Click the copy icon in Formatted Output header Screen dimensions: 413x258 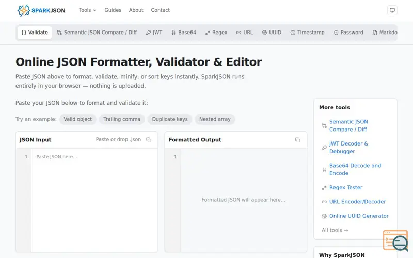click(x=298, y=140)
